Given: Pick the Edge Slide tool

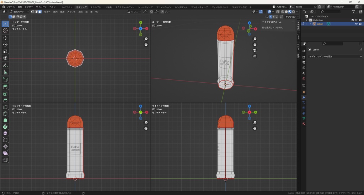Looking at the screenshot, I should pos(5,140).
